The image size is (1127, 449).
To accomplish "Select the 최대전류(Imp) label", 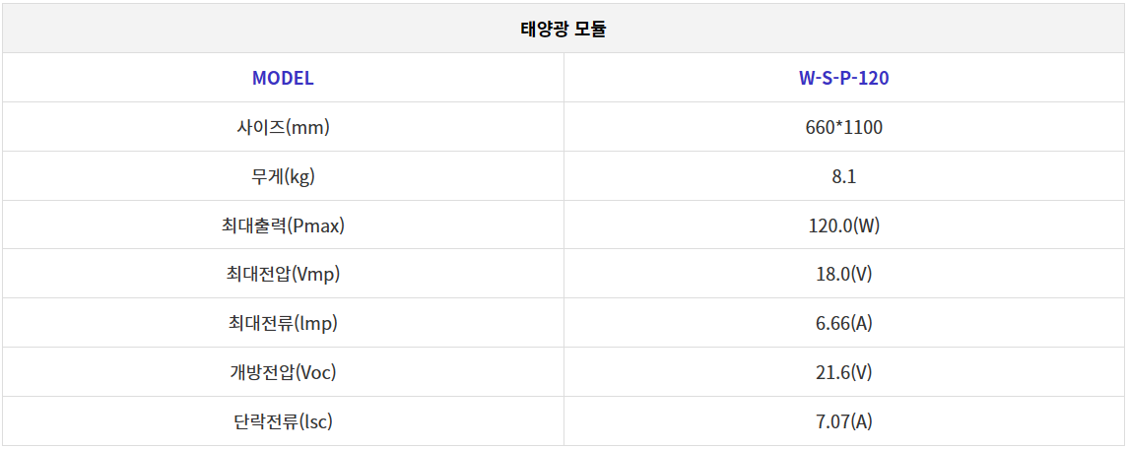I will 283,323.
